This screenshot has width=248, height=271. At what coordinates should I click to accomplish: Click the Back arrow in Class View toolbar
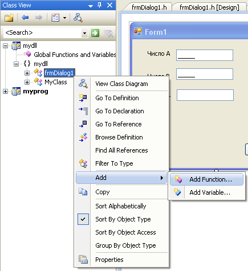[x=25, y=18]
